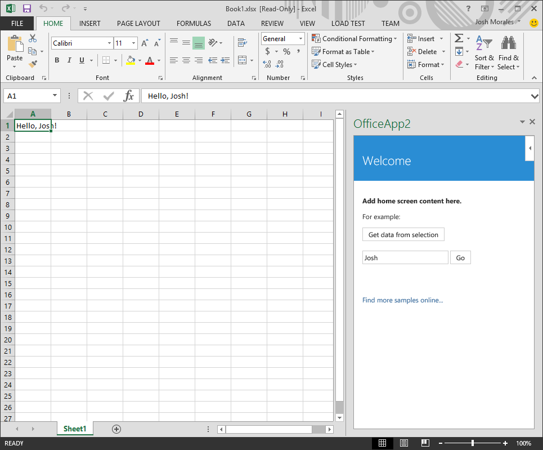Increase the font size

(x=144, y=42)
